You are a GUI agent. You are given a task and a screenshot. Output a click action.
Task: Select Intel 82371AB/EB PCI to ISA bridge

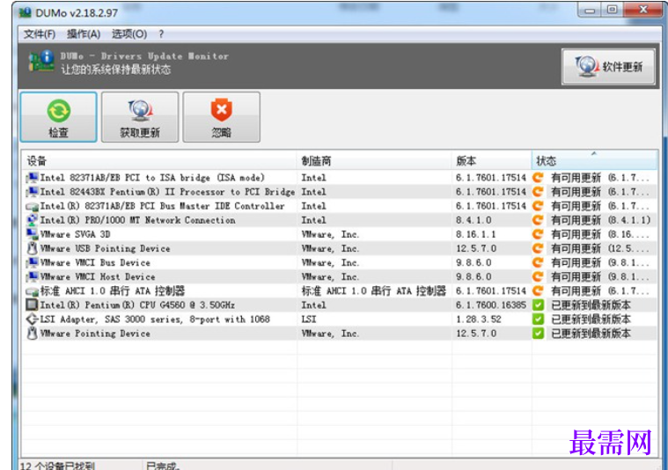point(152,178)
